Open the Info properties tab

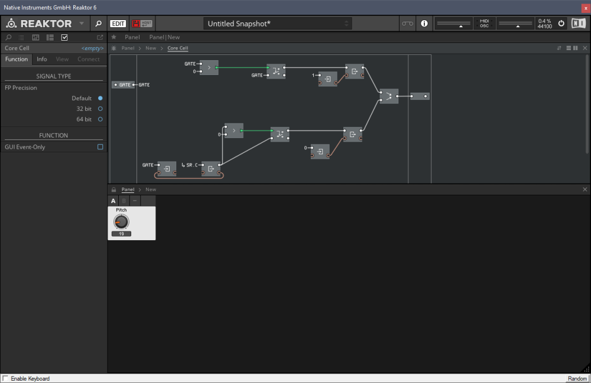[x=42, y=59]
